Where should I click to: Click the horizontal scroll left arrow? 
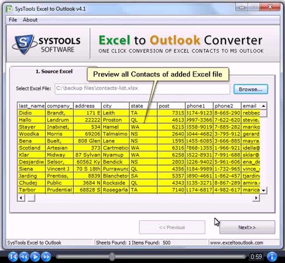[21, 198]
